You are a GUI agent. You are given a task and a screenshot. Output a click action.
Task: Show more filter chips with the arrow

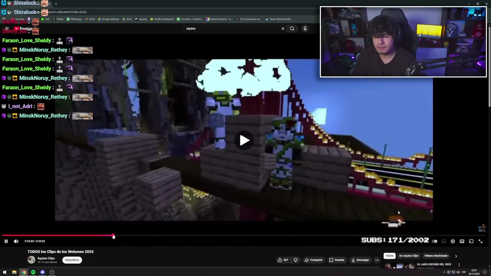pos(456,256)
